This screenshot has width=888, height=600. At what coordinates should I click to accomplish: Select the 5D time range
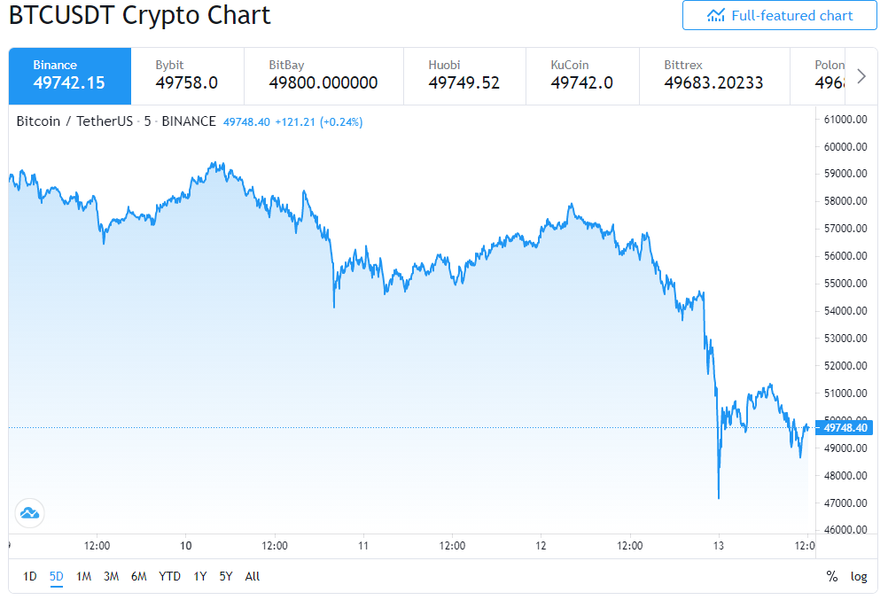56,576
